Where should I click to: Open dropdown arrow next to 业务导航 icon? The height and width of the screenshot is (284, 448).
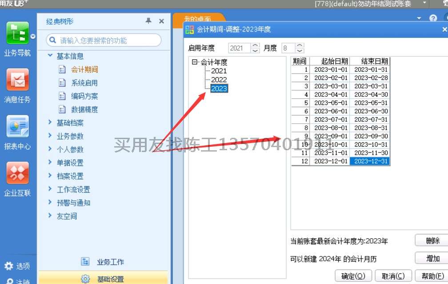33,36
